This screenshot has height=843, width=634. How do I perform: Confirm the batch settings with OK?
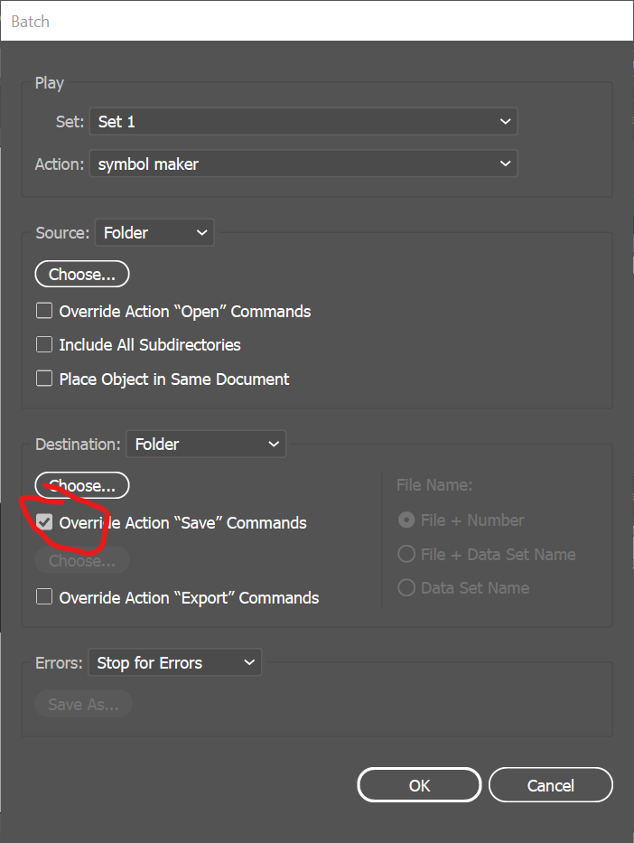coord(419,784)
